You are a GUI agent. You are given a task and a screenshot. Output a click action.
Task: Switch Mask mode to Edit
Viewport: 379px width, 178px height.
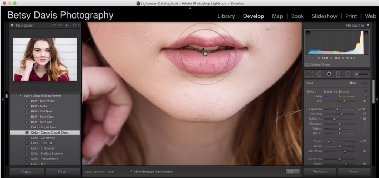(x=365, y=83)
